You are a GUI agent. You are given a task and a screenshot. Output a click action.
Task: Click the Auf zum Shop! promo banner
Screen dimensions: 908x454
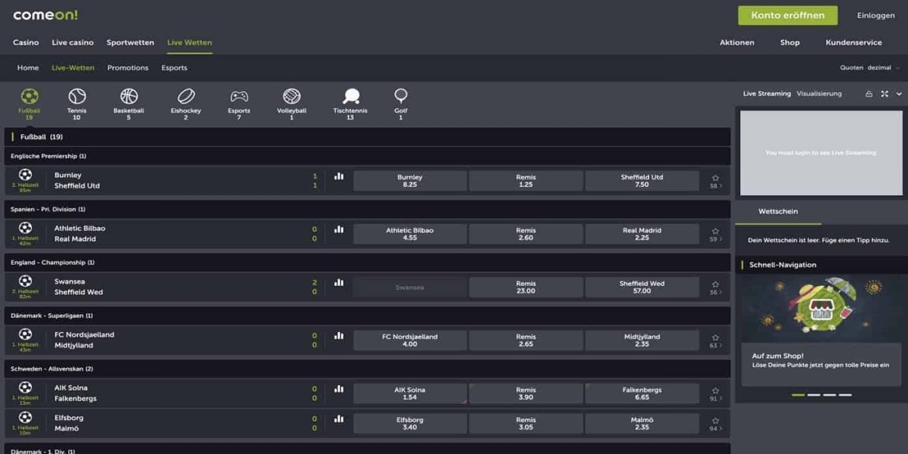pyautogui.click(x=821, y=331)
